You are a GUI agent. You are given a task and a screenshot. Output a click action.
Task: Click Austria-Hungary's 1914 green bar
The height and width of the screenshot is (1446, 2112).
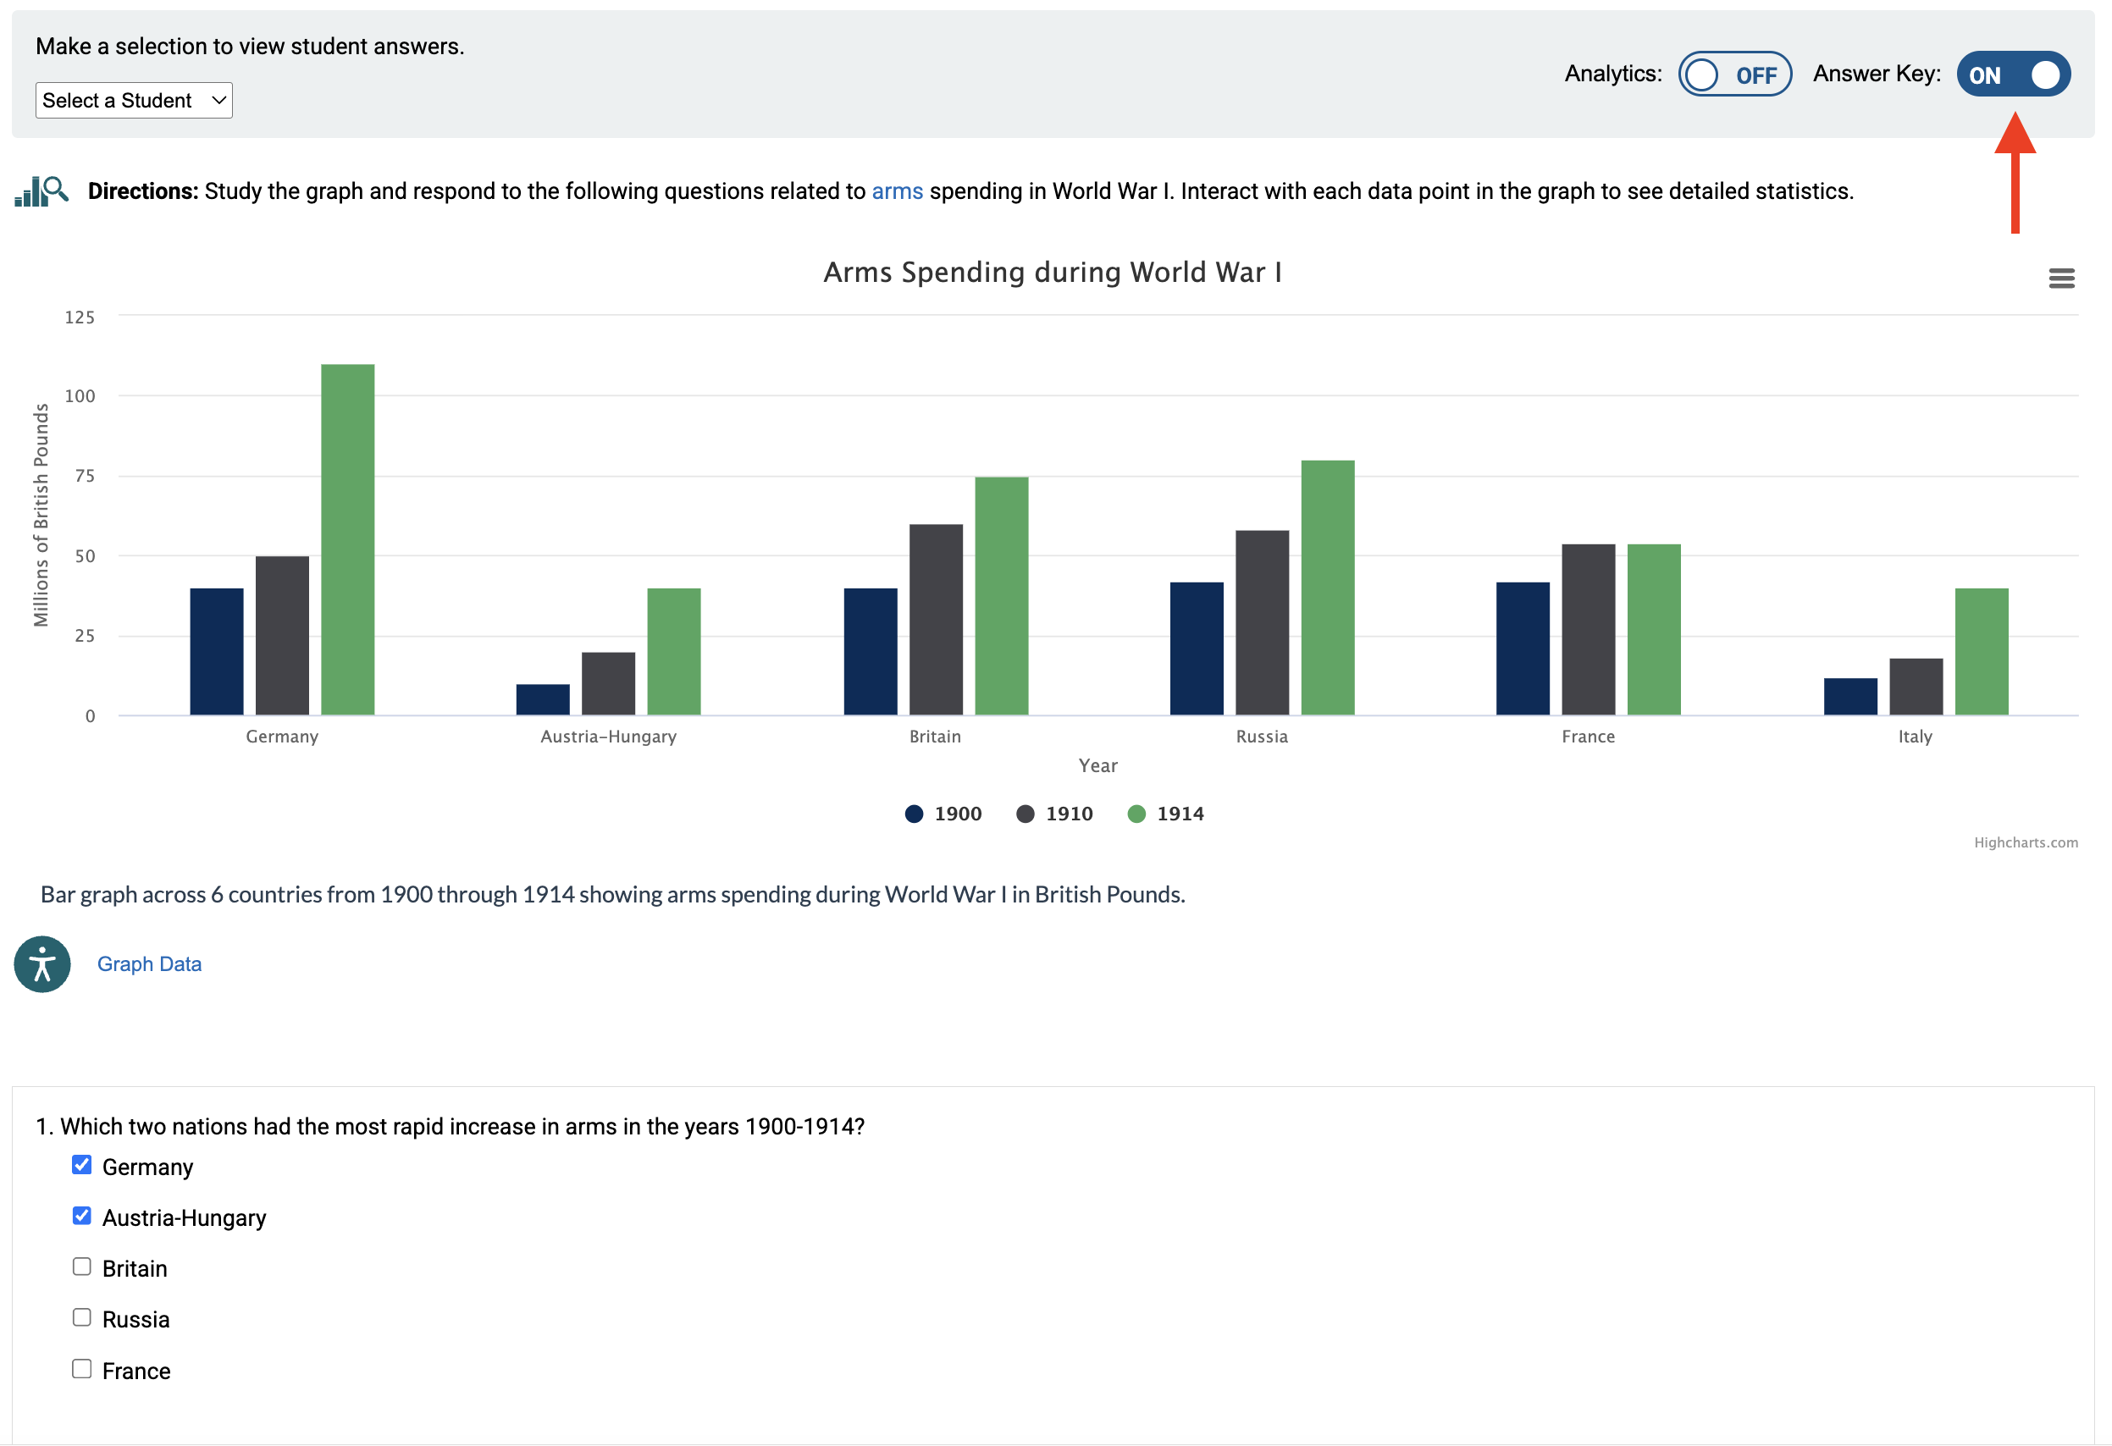click(673, 652)
